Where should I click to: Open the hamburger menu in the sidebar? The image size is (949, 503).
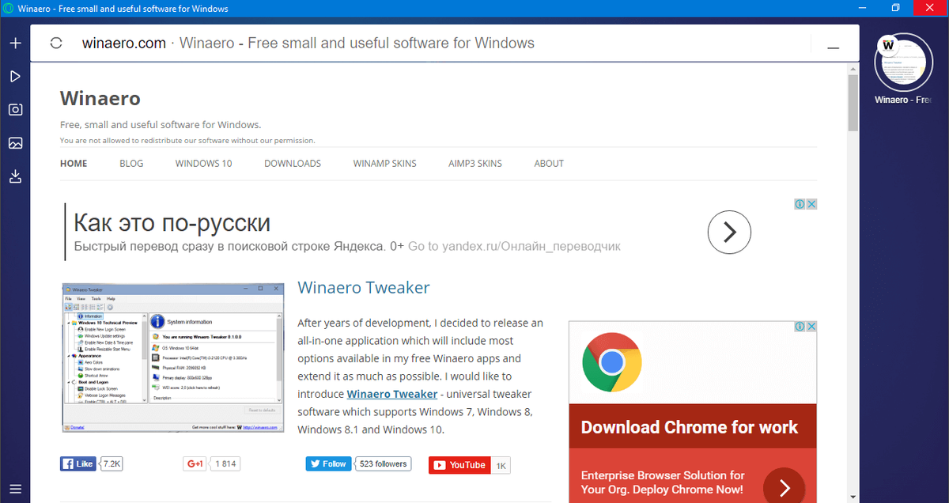tap(15, 488)
